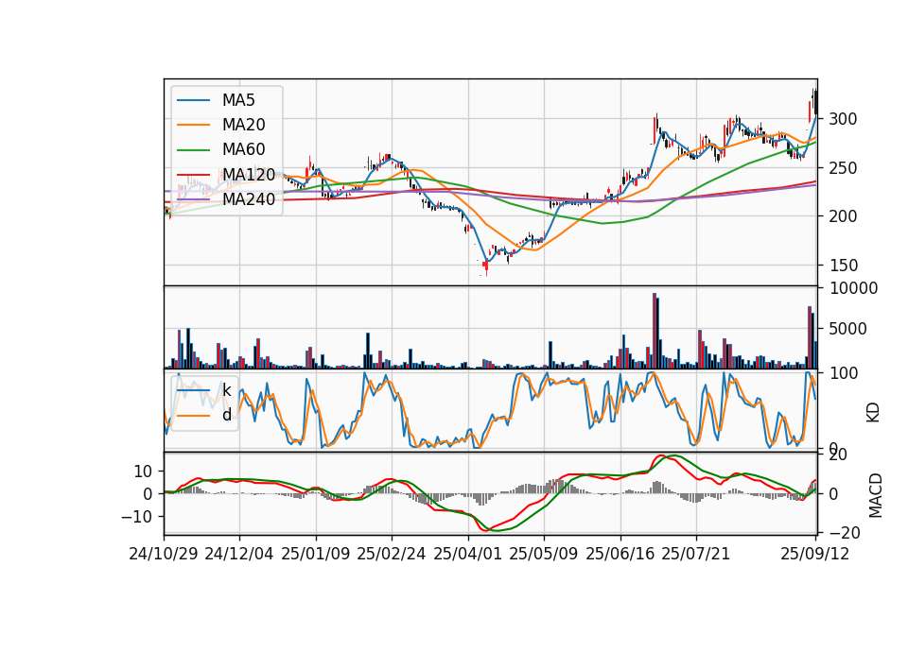Click the 150 price axis label
Viewport: 908px width, 652px height.
pos(843,266)
